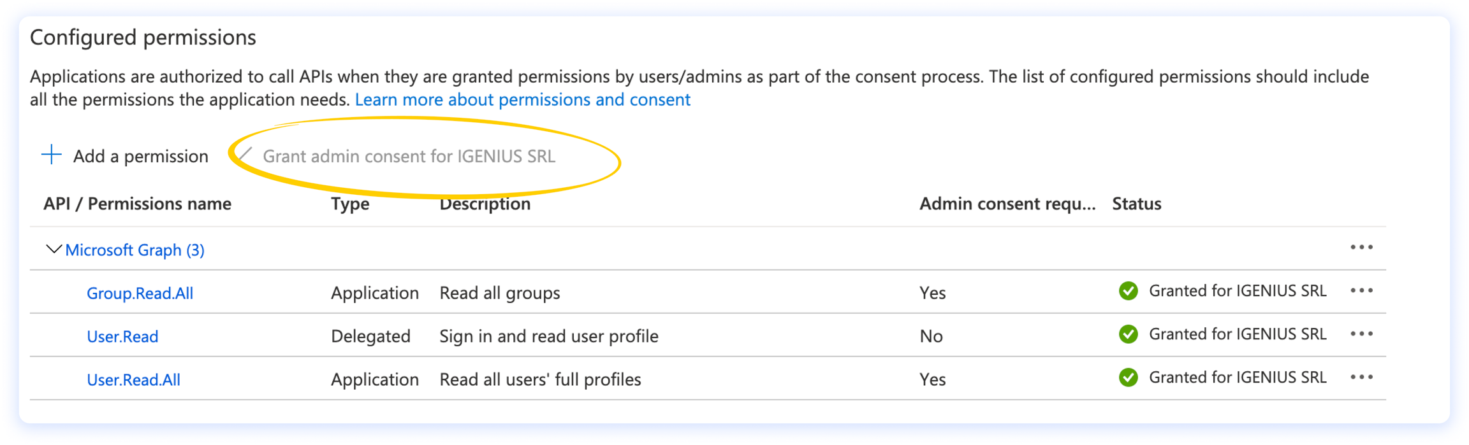Open the ellipsis menu for User.Read.All row
The image size is (1469, 445).
1361,378
